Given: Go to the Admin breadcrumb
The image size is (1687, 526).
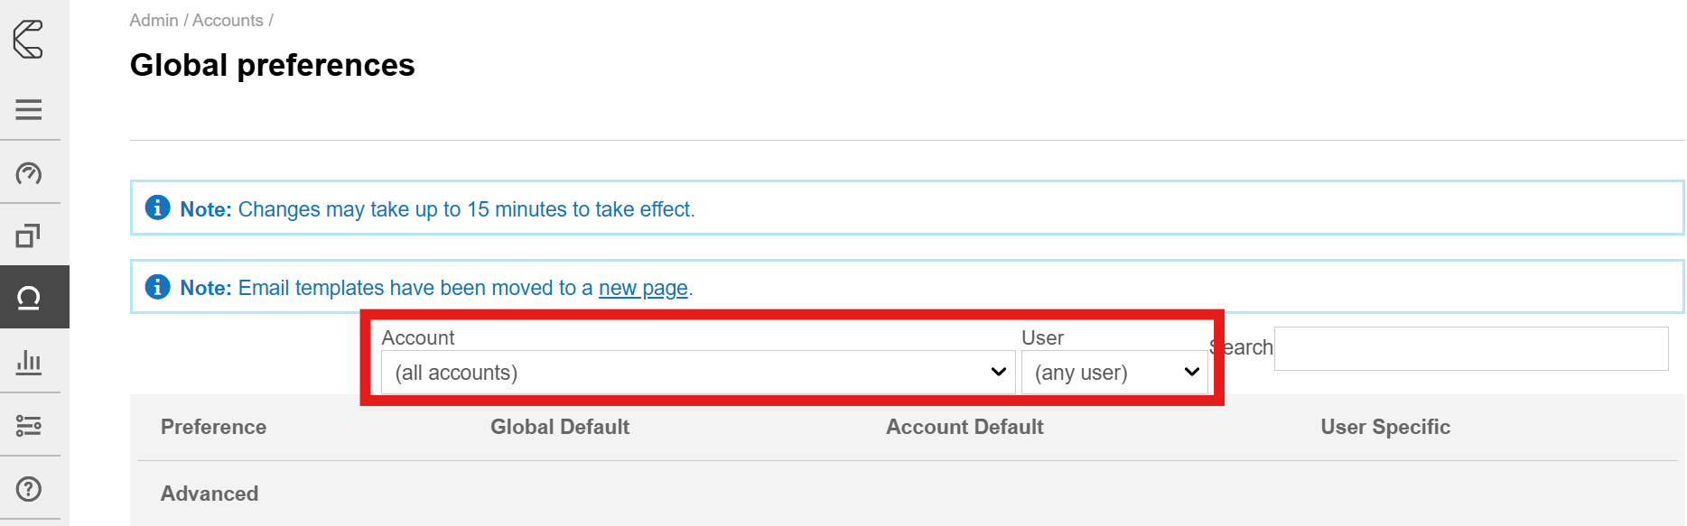Looking at the screenshot, I should [x=154, y=20].
